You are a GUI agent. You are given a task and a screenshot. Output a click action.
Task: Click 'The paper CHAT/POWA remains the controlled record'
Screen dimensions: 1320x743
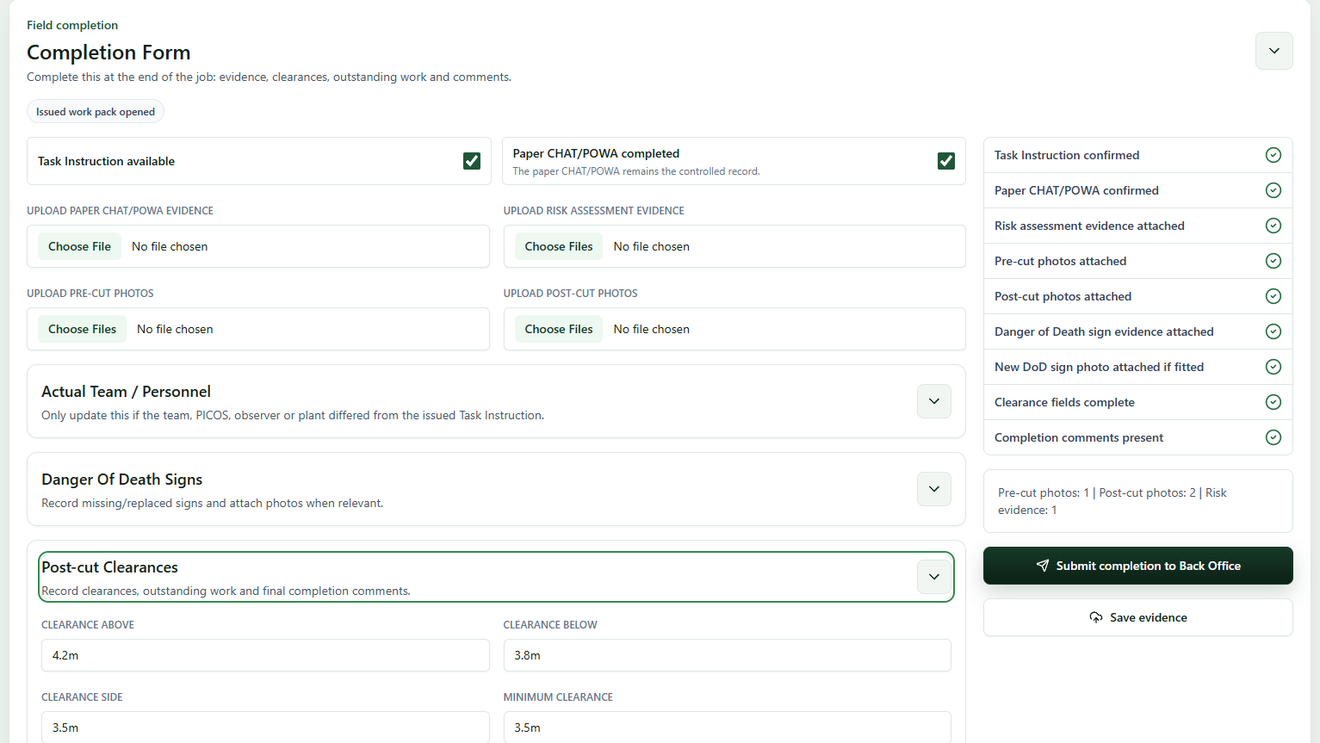[x=636, y=171]
